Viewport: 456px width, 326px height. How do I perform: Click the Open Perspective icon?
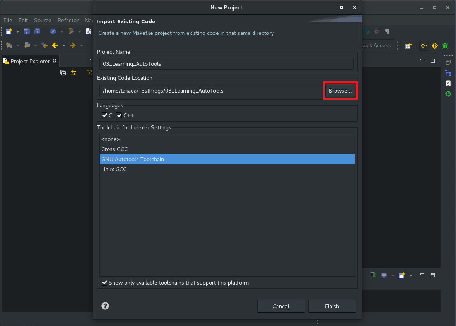pos(408,45)
